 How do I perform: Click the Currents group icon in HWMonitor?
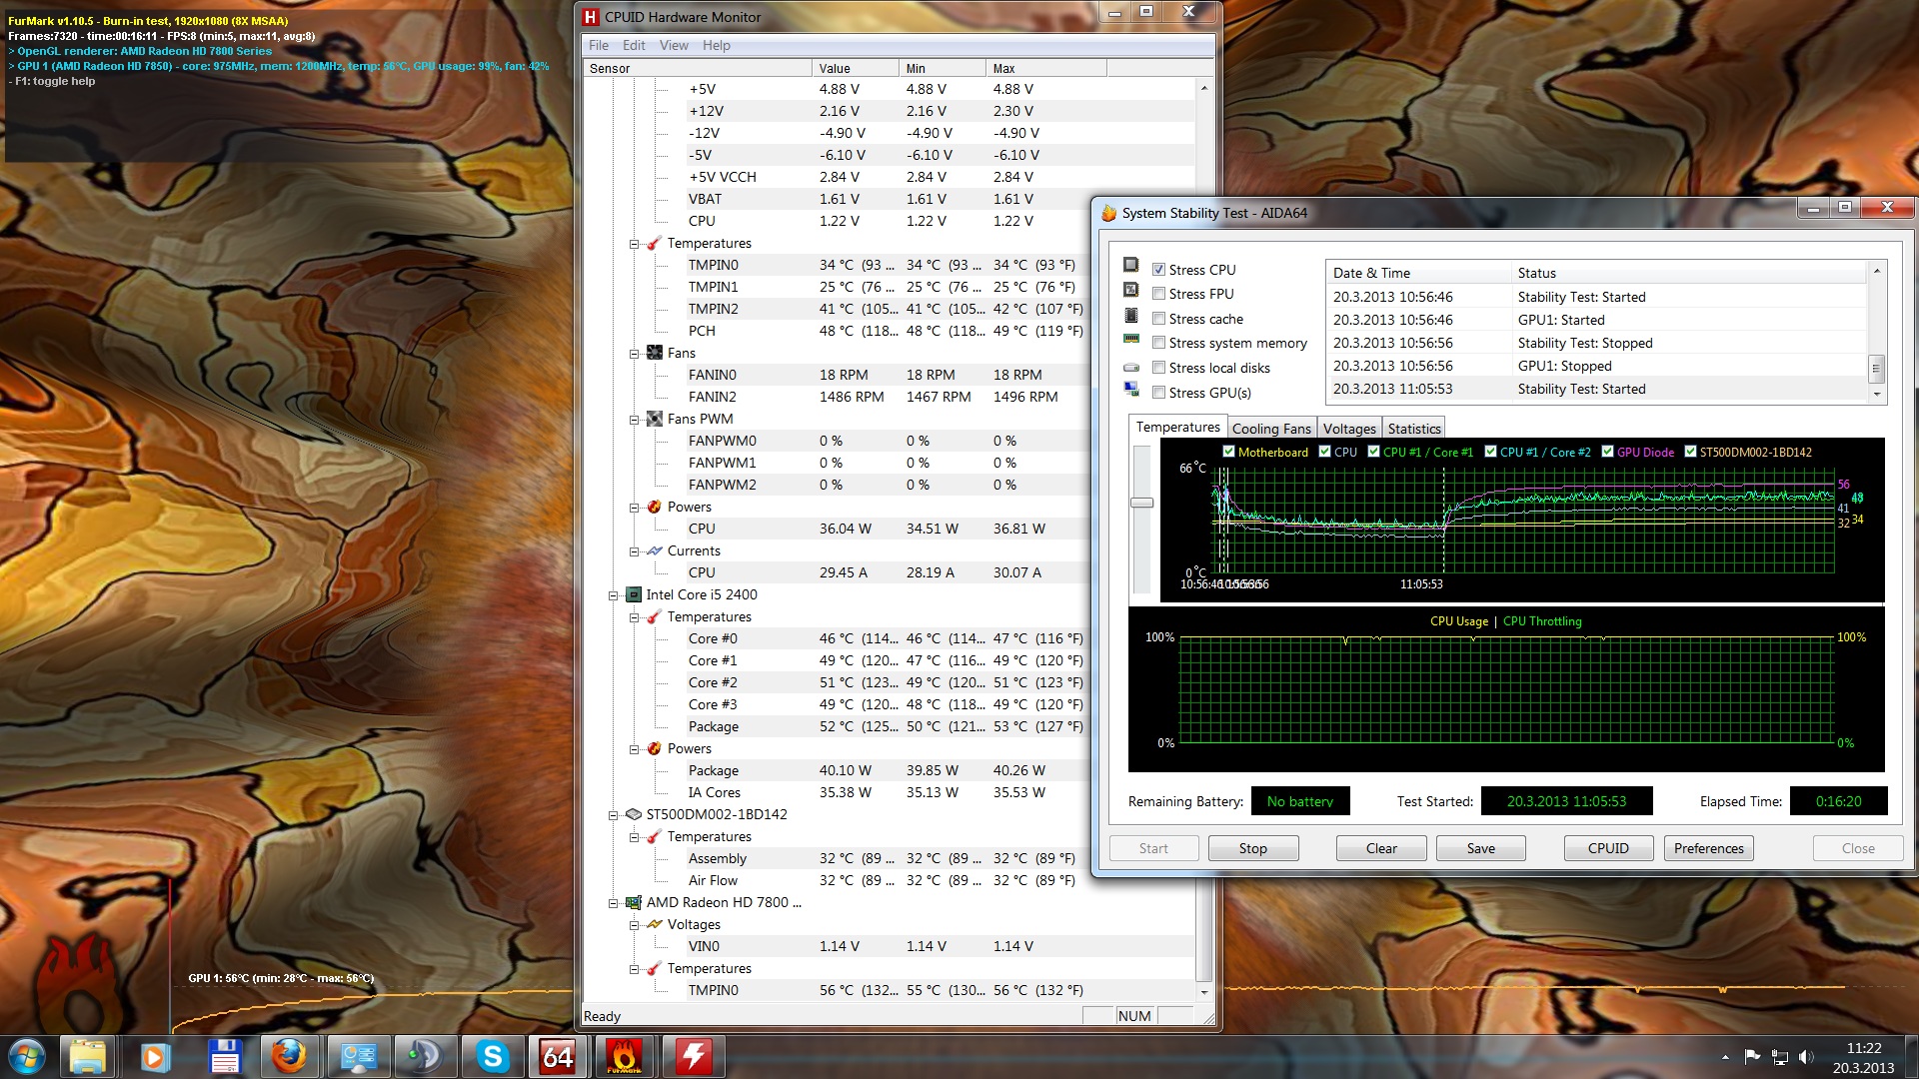(x=655, y=550)
